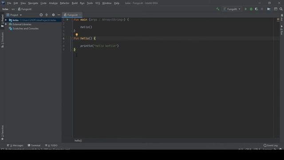Click the Stop button in the run toolbar
The image size is (284, 160).
[x=262, y=9]
